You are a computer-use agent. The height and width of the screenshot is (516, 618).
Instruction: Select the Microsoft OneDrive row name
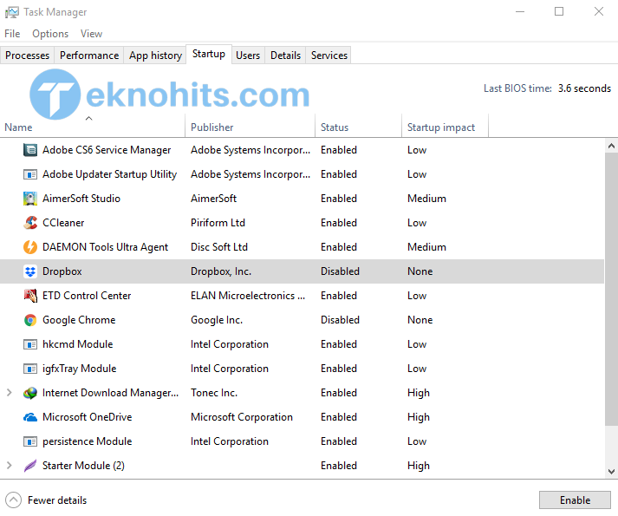point(87,417)
